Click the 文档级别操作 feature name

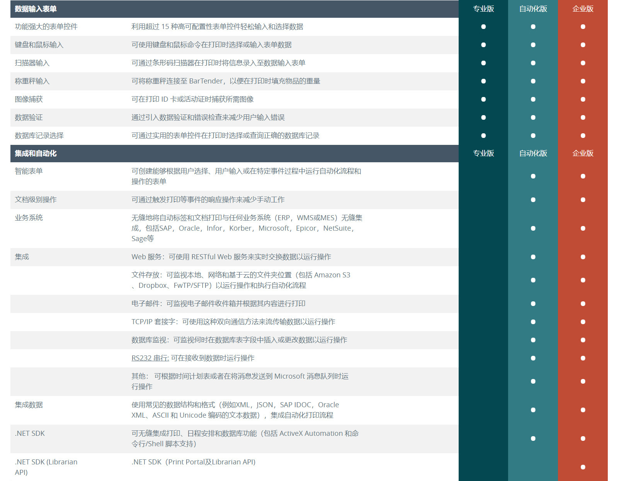(x=36, y=200)
